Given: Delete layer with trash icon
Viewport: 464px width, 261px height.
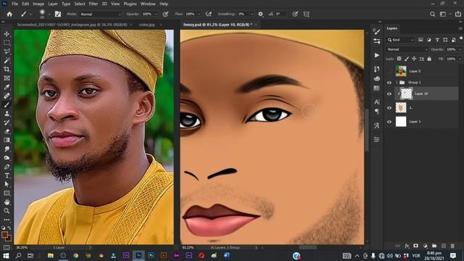Looking at the screenshot, I should [452, 246].
